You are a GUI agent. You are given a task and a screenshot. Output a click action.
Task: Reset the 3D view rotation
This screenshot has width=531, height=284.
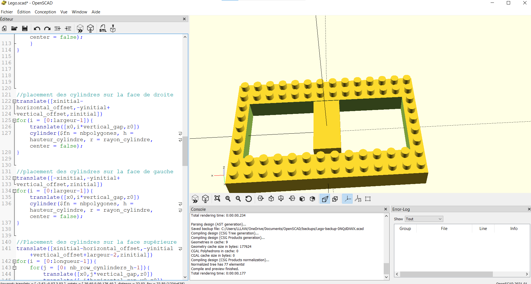click(x=249, y=199)
